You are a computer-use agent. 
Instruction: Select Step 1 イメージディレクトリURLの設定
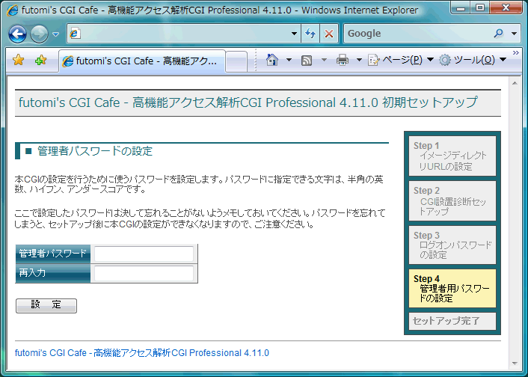point(452,156)
